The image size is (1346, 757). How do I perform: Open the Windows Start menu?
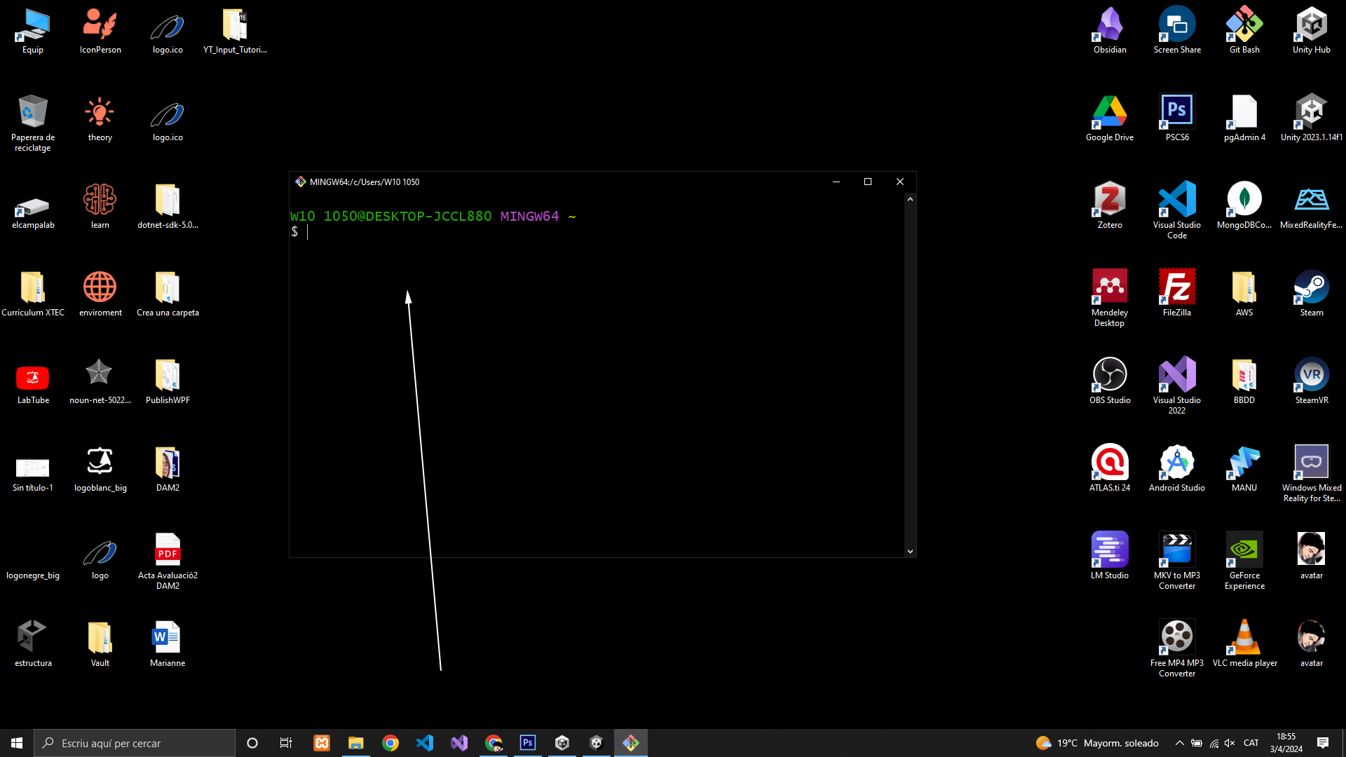[x=17, y=743]
